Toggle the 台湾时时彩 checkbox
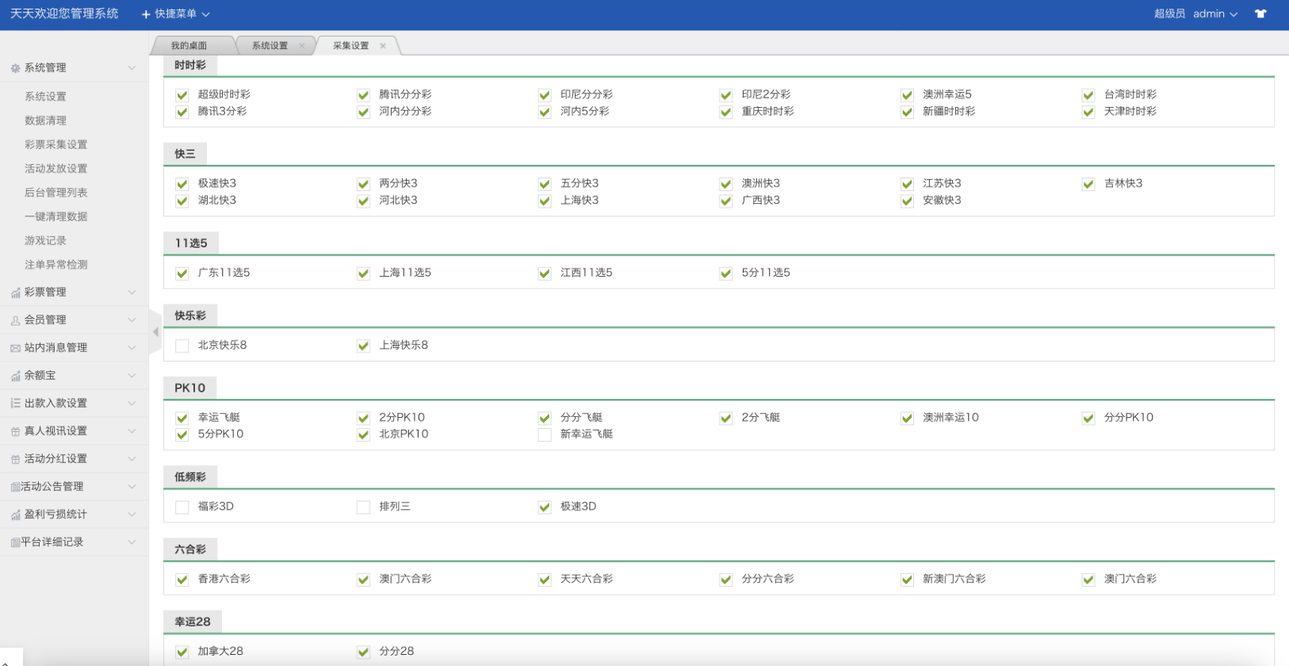 1088,95
